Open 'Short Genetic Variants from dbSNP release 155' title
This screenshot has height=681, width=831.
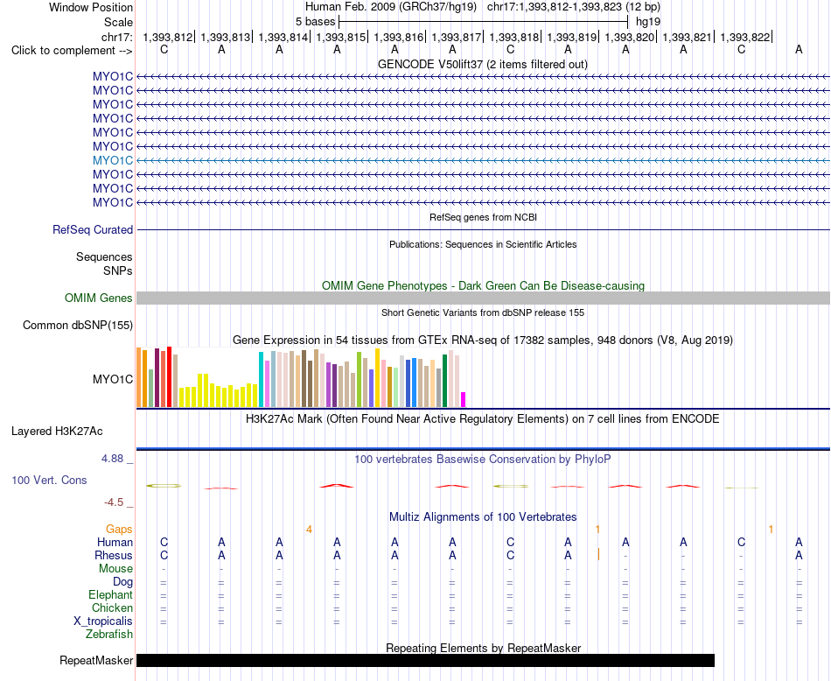click(x=483, y=312)
